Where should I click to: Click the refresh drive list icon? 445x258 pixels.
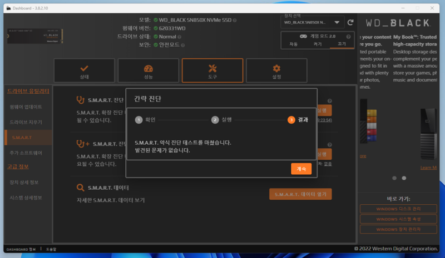tap(350, 22)
